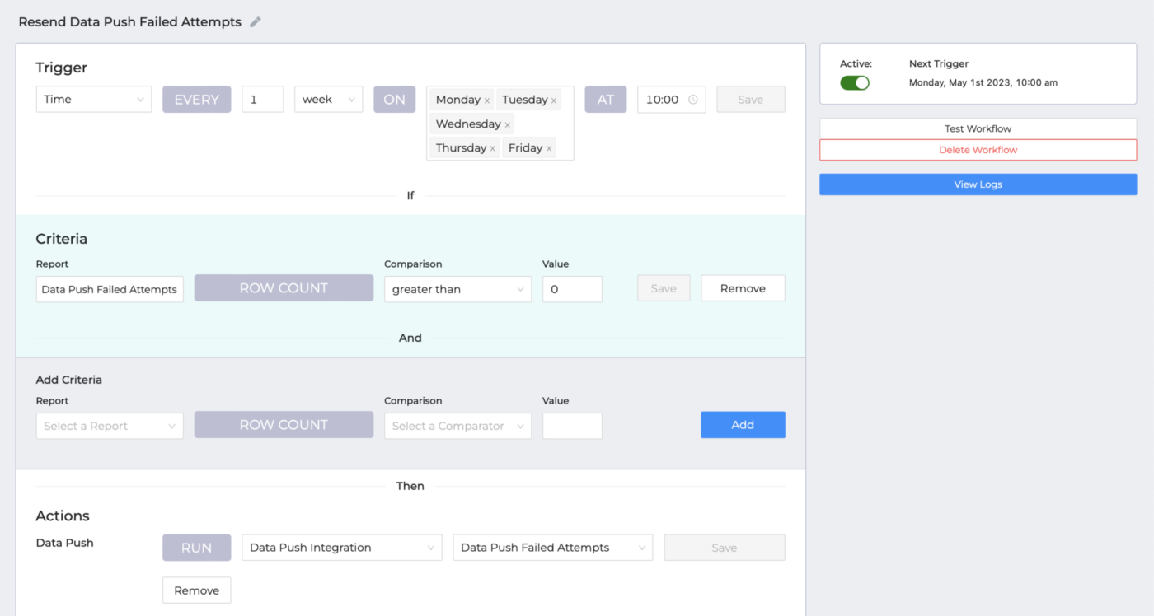Open the Time trigger type dropdown

click(93, 99)
